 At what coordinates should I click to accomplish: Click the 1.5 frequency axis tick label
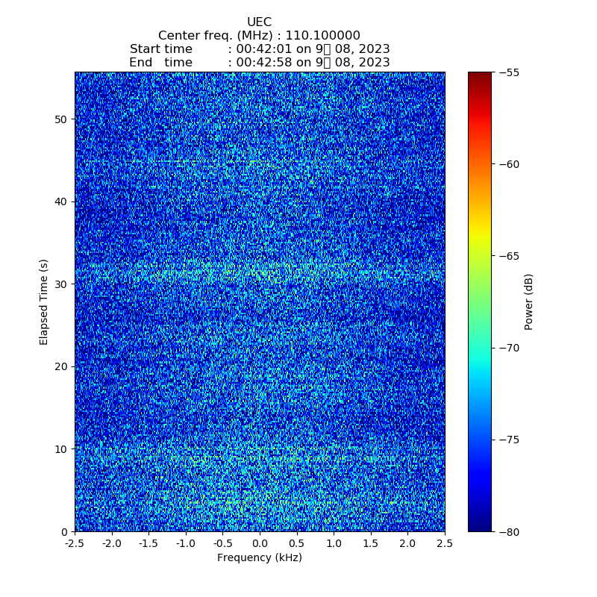point(370,544)
